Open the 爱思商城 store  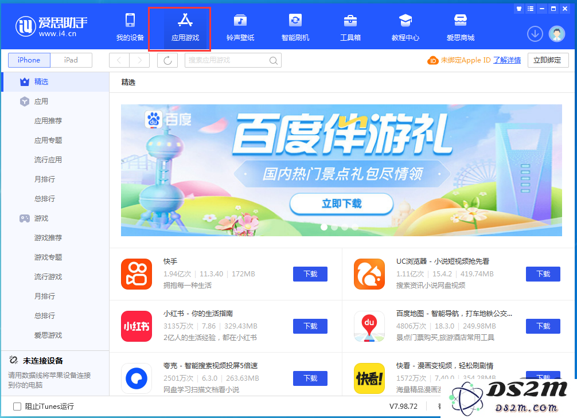click(x=461, y=27)
